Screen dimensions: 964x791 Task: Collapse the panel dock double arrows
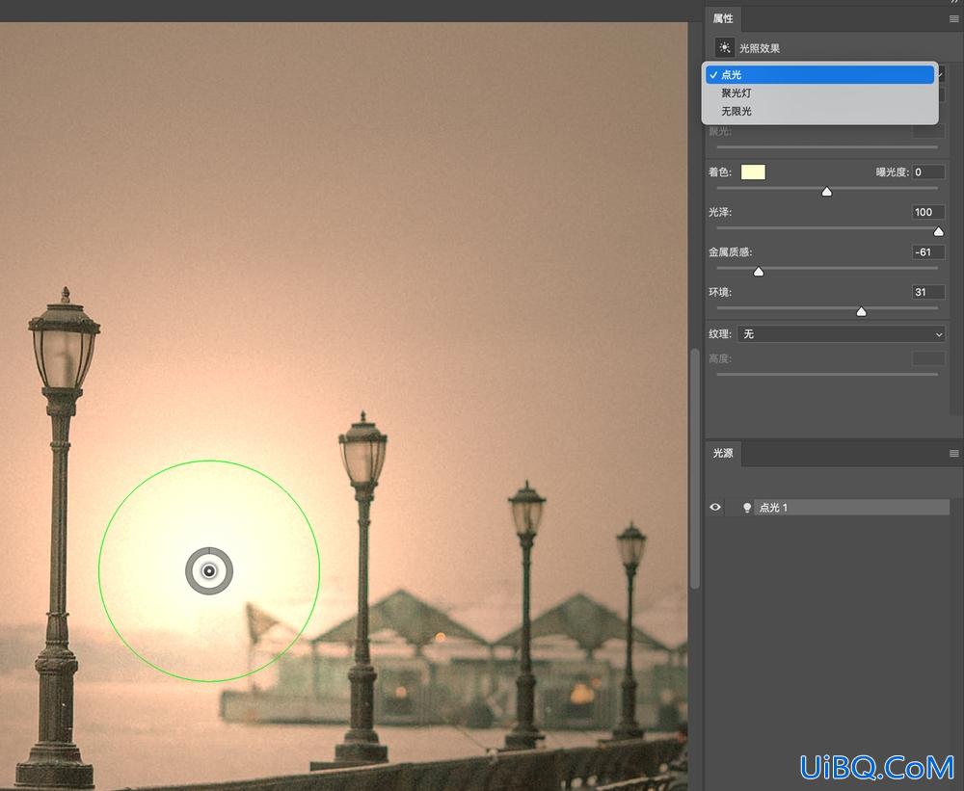click(x=955, y=2)
